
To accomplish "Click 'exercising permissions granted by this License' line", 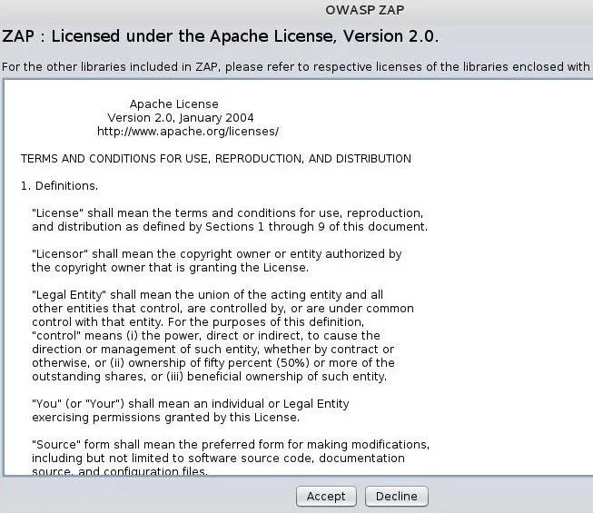I will (165, 417).
